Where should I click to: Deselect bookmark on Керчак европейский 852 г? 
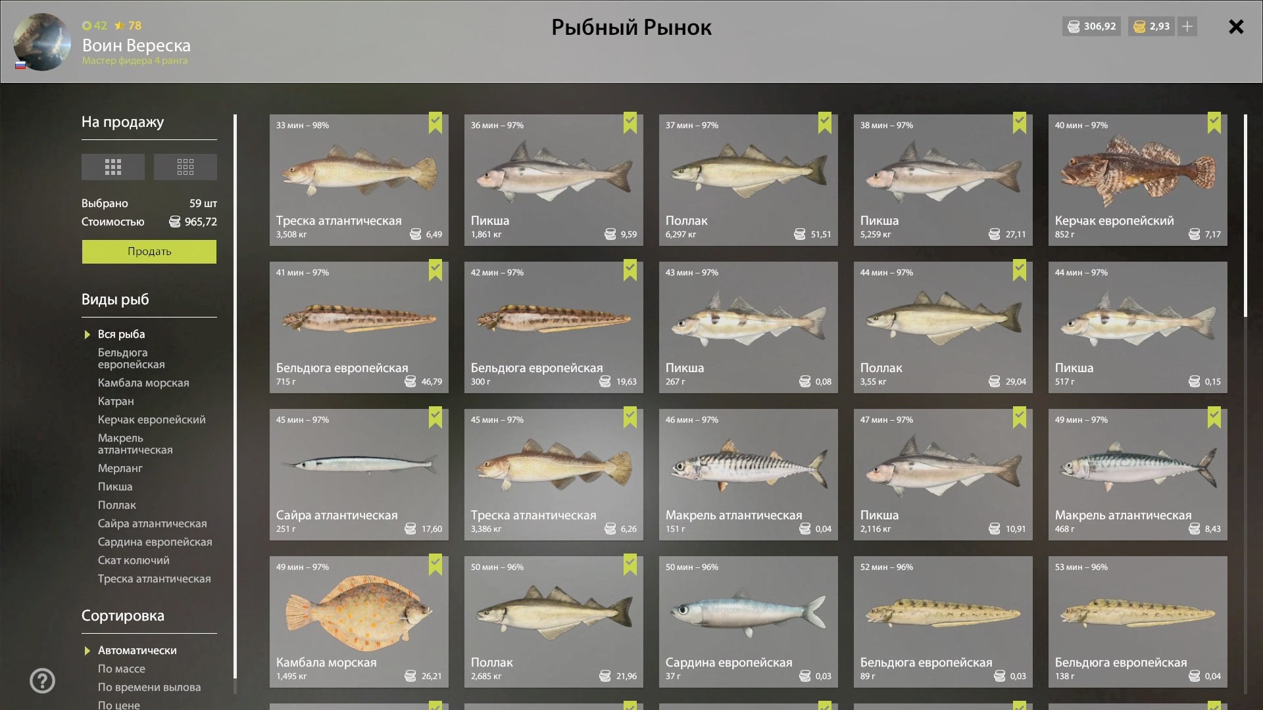[1214, 123]
